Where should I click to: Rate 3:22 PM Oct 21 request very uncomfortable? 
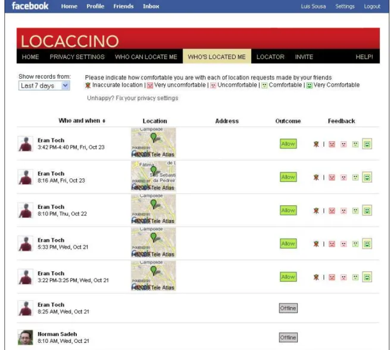332,277
